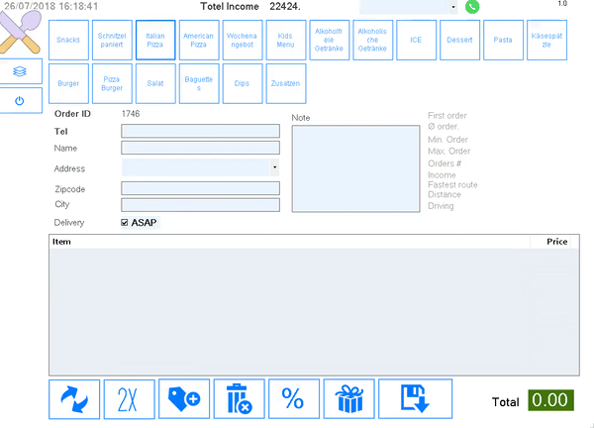Open the Kids Menu category
Image resolution: width=594 pixels, height=428 pixels.
[285, 40]
